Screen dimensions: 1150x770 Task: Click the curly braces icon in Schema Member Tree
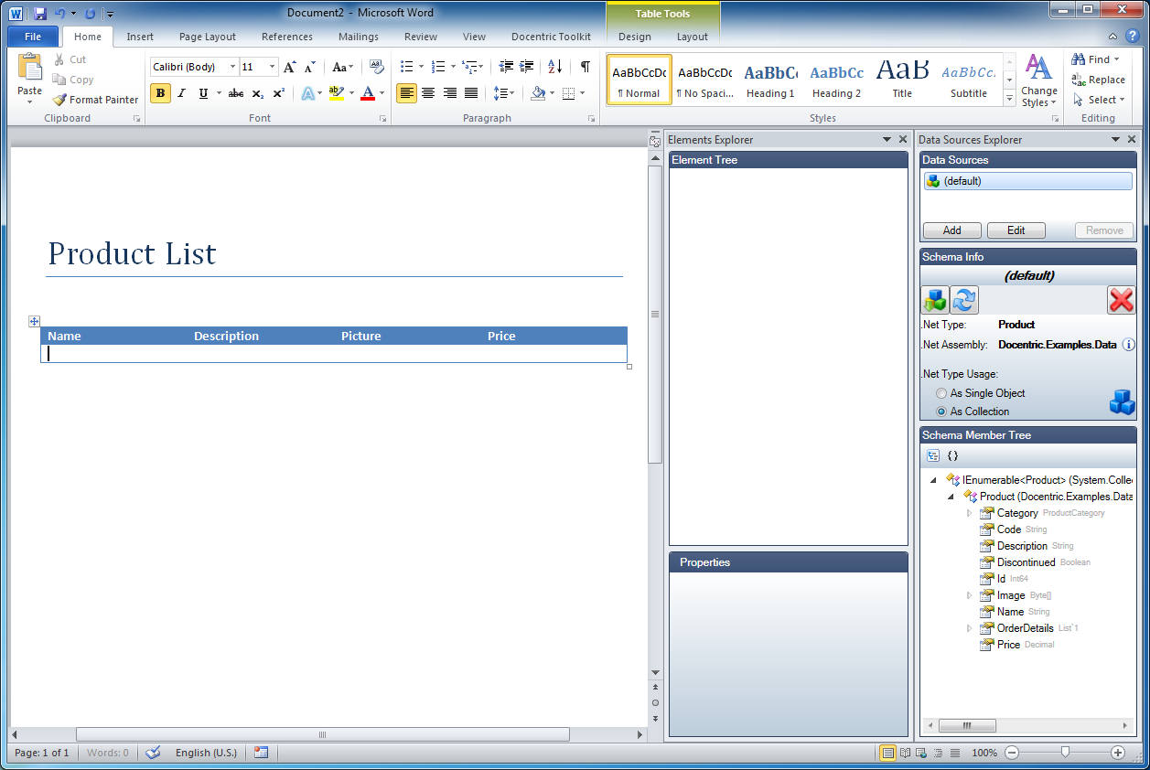pos(952,455)
